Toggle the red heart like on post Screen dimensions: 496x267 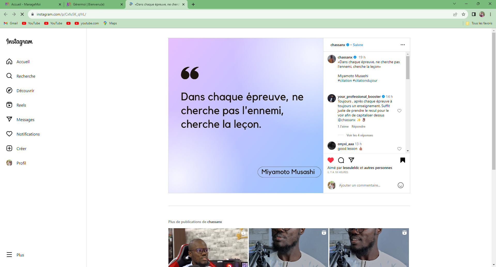[331, 160]
